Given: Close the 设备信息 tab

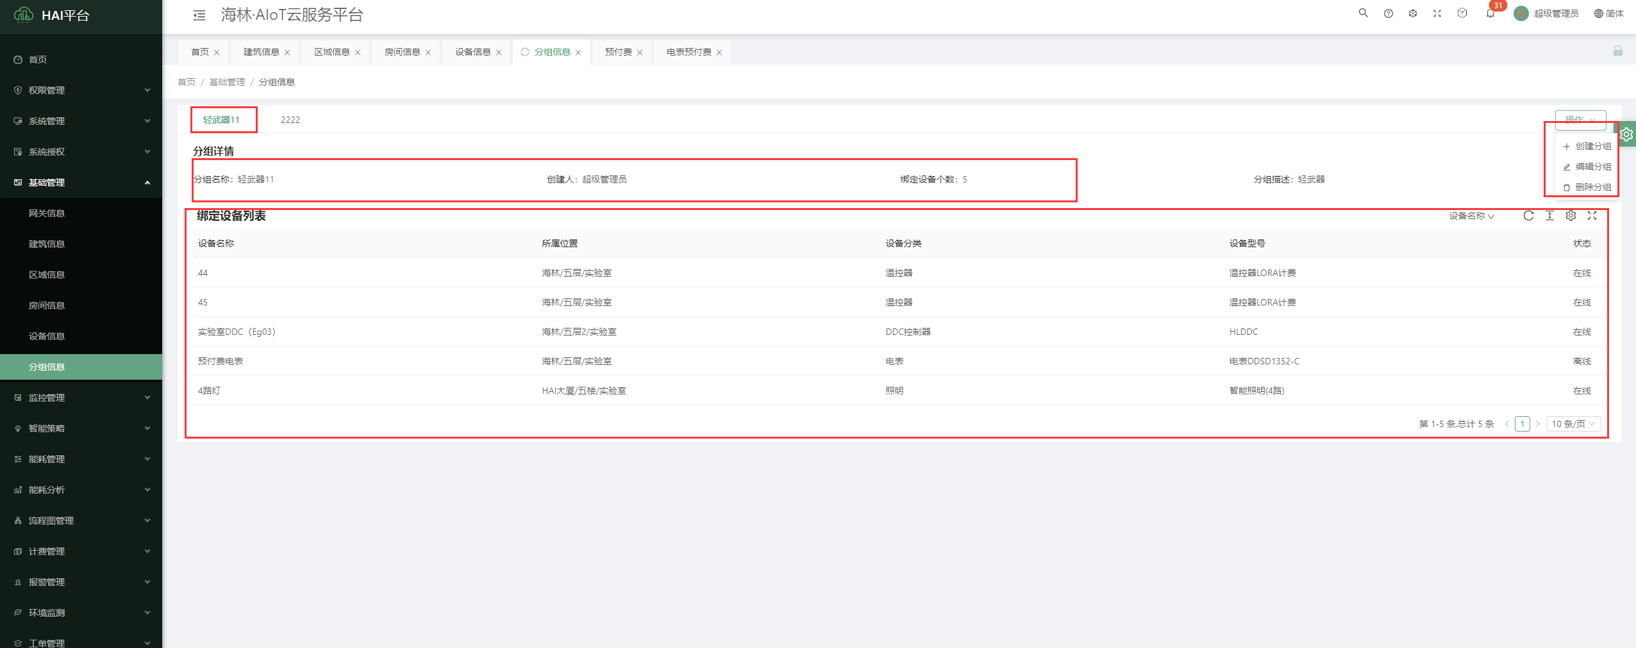Looking at the screenshot, I should 499,53.
